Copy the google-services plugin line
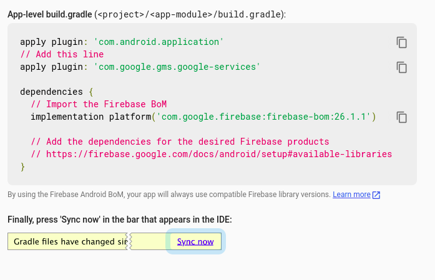The height and width of the screenshot is (280, 435). point(401,67)
